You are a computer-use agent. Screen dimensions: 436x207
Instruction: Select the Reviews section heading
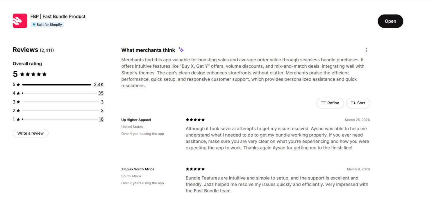click(26, 49)
